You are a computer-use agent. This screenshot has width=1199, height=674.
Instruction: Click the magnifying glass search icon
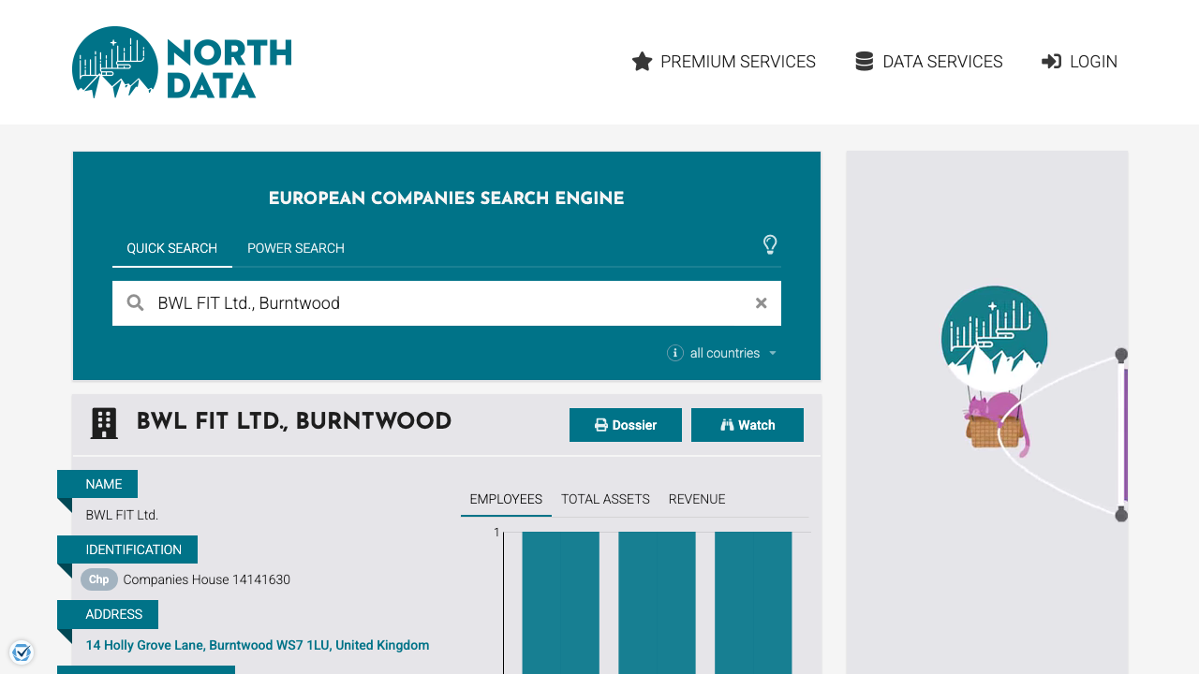point(136,303)
